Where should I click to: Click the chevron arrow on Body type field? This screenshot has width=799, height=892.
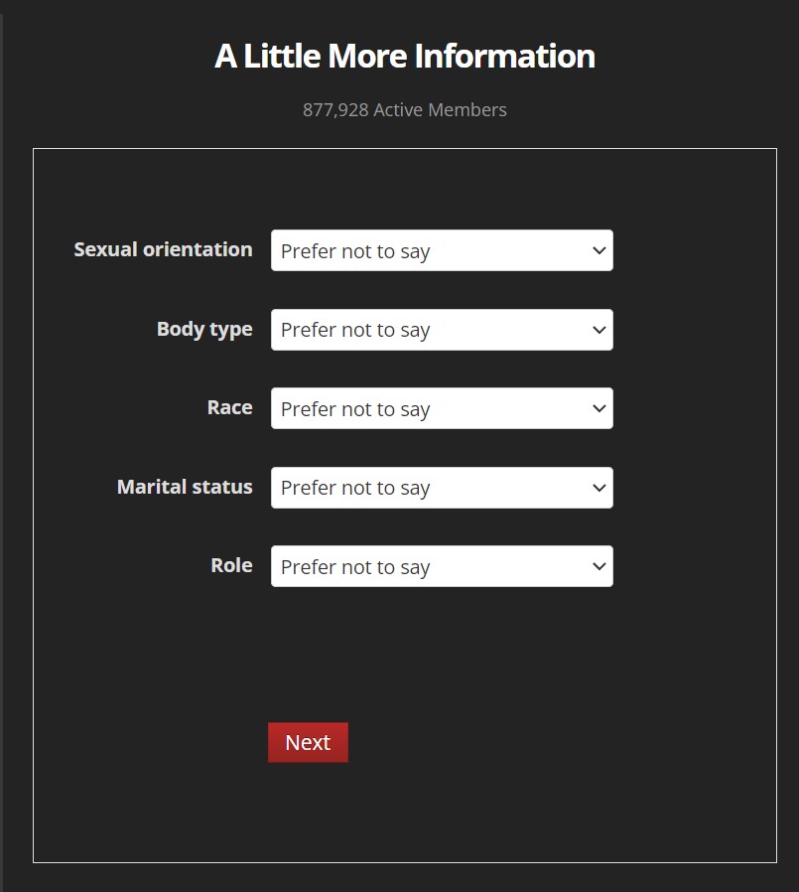pos(599,330)
